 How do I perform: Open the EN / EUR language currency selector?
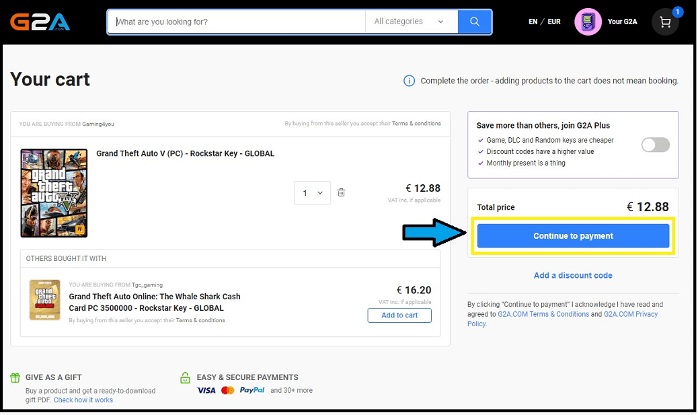pyautogui.click(x=544, y=22)
